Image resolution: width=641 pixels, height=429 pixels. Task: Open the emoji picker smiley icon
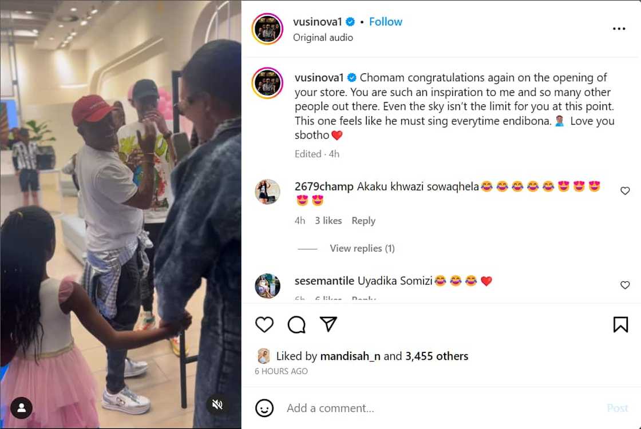tap(264, 408)
